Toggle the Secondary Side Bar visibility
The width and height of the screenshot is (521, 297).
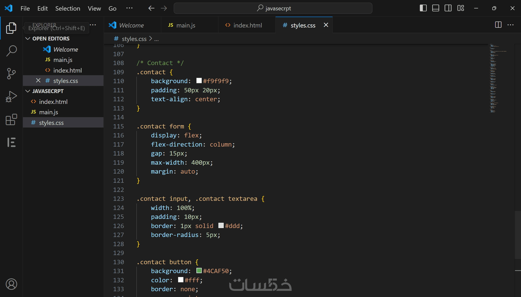coord(448,8)
